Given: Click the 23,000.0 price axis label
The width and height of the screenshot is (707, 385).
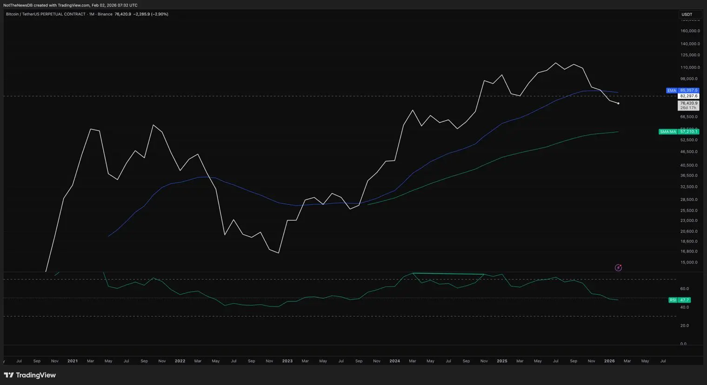Looking at the screenshot, I should pyautogui.click(x=689, y=221).
